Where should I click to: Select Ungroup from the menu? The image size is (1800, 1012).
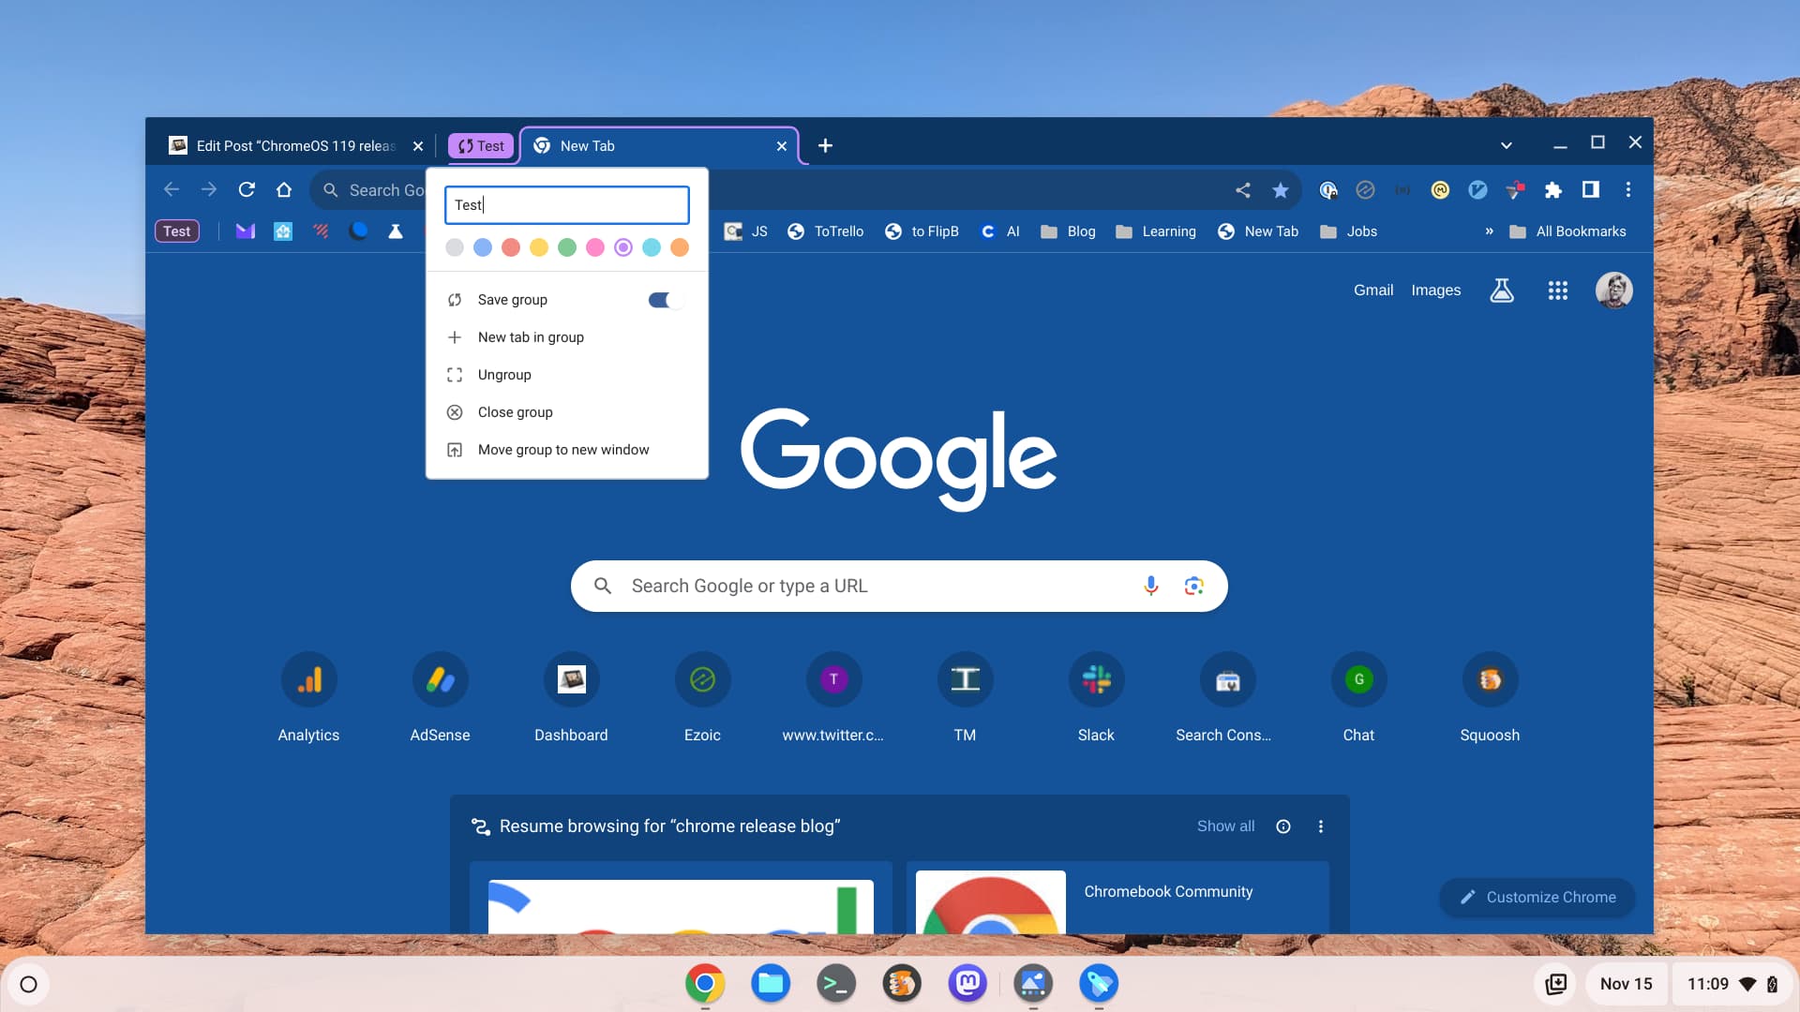point(567,375)
